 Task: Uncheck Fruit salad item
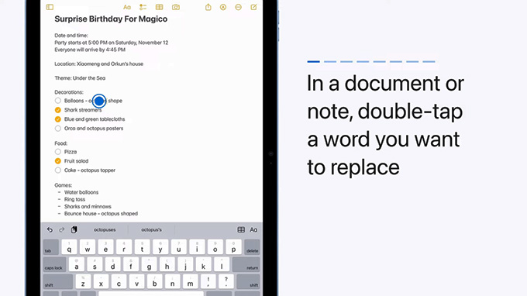(58, 161)
